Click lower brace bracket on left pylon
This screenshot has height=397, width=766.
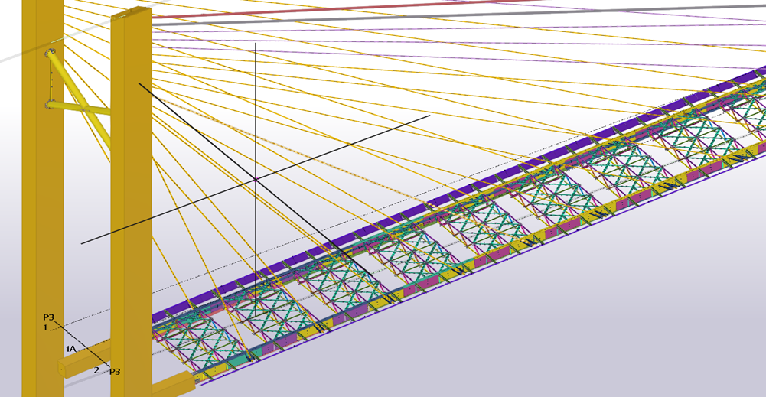[x=50, y=106]
